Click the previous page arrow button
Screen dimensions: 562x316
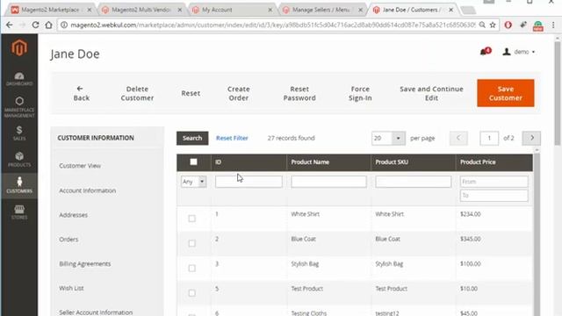click(458, 138)
